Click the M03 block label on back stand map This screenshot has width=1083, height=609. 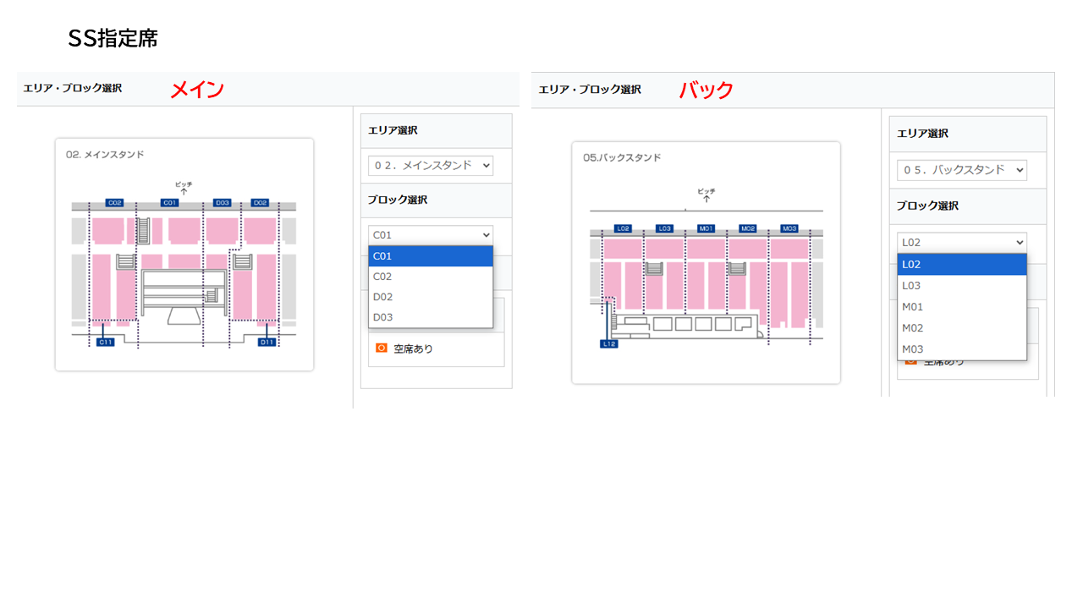click(x=789, y=228)
